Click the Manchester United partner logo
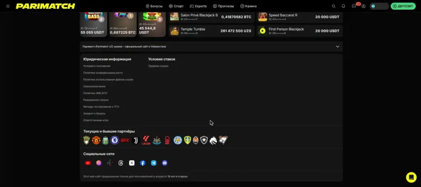Viewport: 421px width, 187px height. point(96,140)
